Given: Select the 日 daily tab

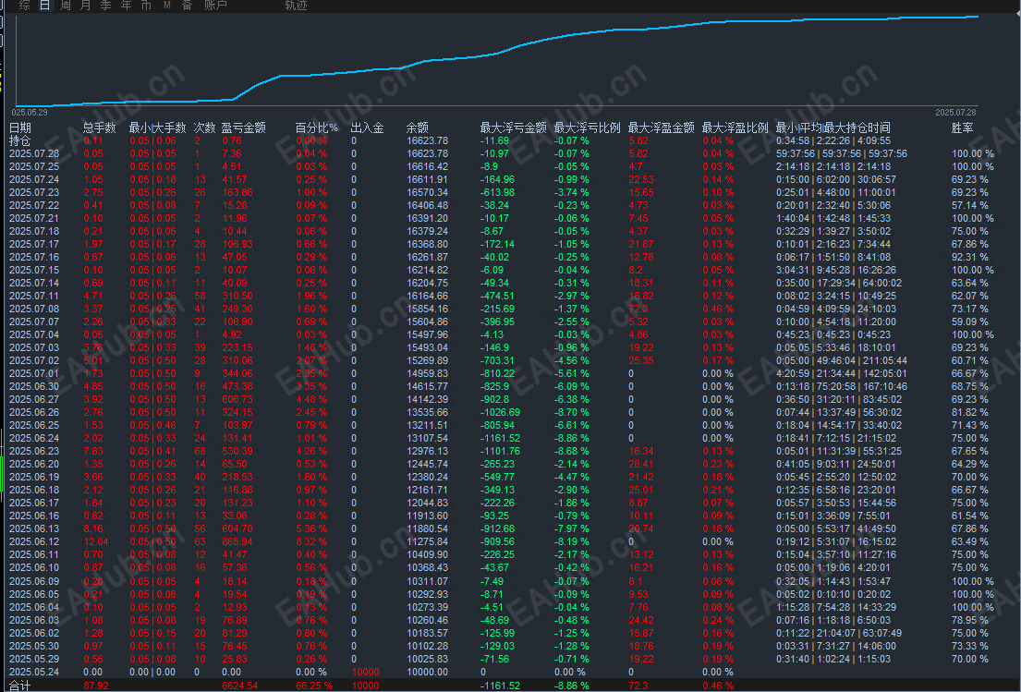Looking at the screenshot, I should 45,6.
